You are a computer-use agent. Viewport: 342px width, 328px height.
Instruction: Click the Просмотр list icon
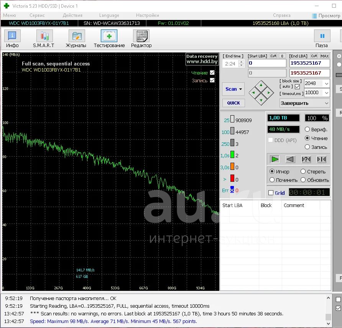(x=314, y=16)
